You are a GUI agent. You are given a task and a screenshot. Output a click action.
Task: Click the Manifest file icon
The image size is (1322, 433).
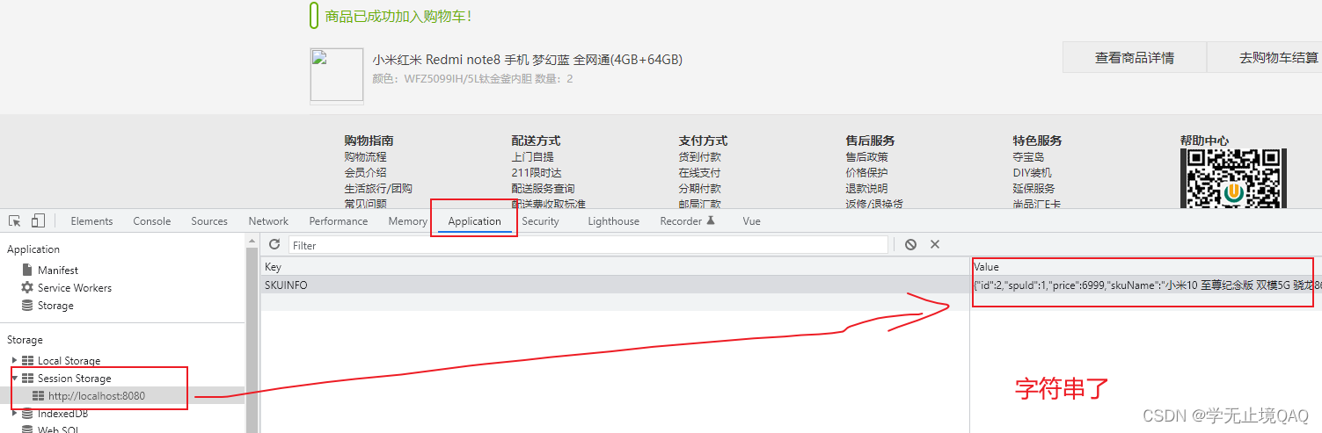point(27,270)
